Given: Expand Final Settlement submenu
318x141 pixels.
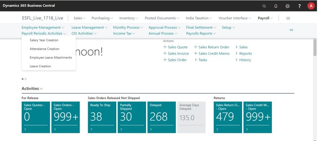Looking at the screenshot, I should coord(201,27).
